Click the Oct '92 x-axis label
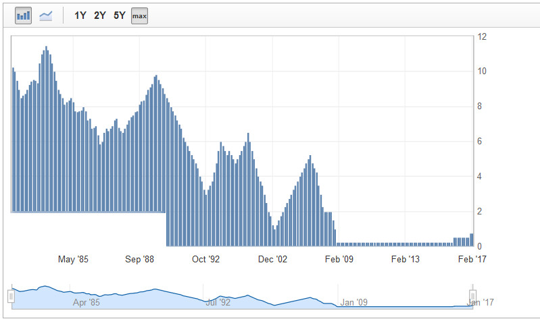The height and width of the screenshot is (319, 540). pyautogui.click(x=206, y=259)
